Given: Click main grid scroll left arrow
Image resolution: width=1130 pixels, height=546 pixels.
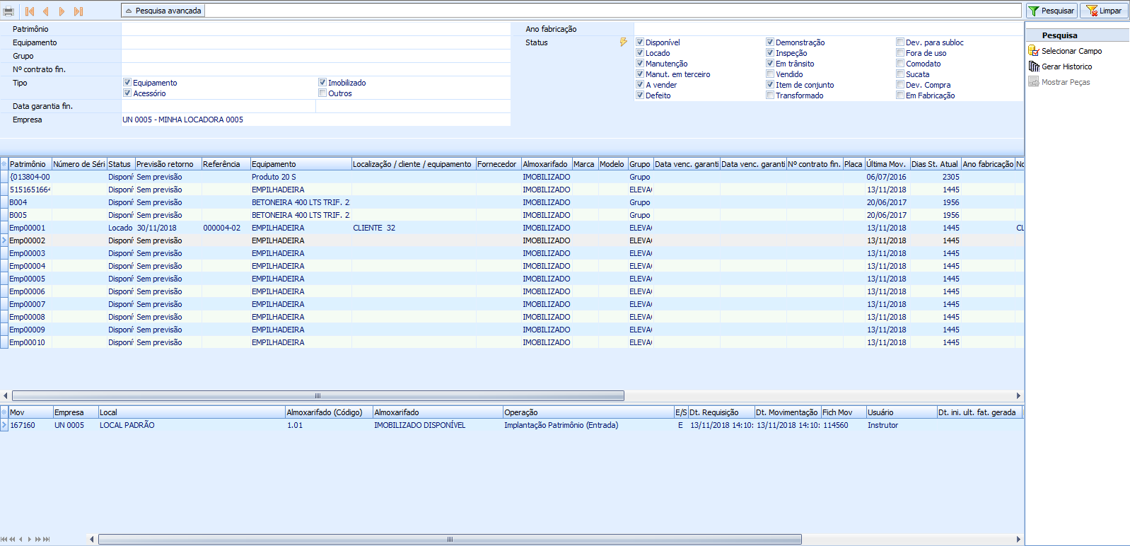Looking at the screenshot, I should coord(6,395).
